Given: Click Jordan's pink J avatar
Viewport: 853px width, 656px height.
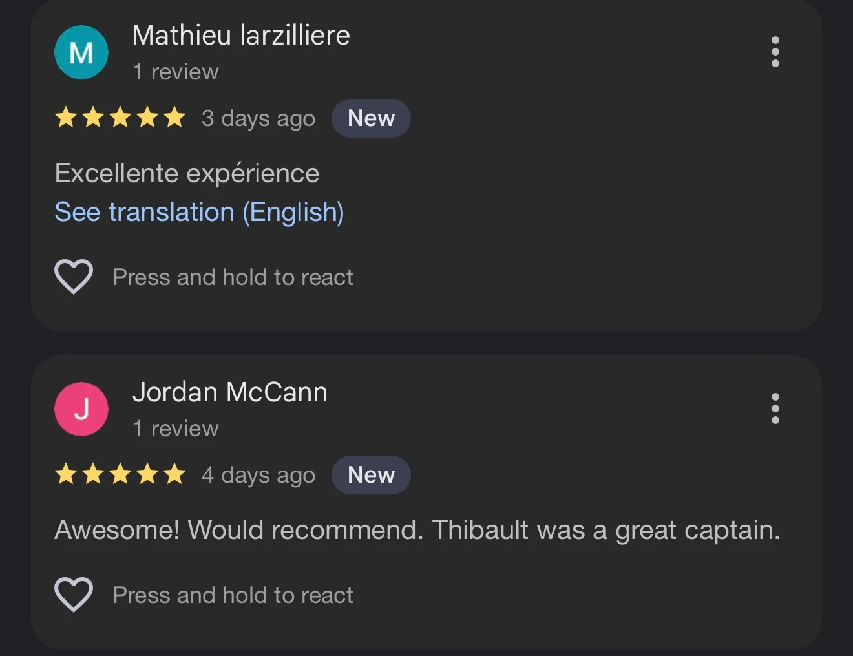Looking at the screenshot, I should point(81,409).
